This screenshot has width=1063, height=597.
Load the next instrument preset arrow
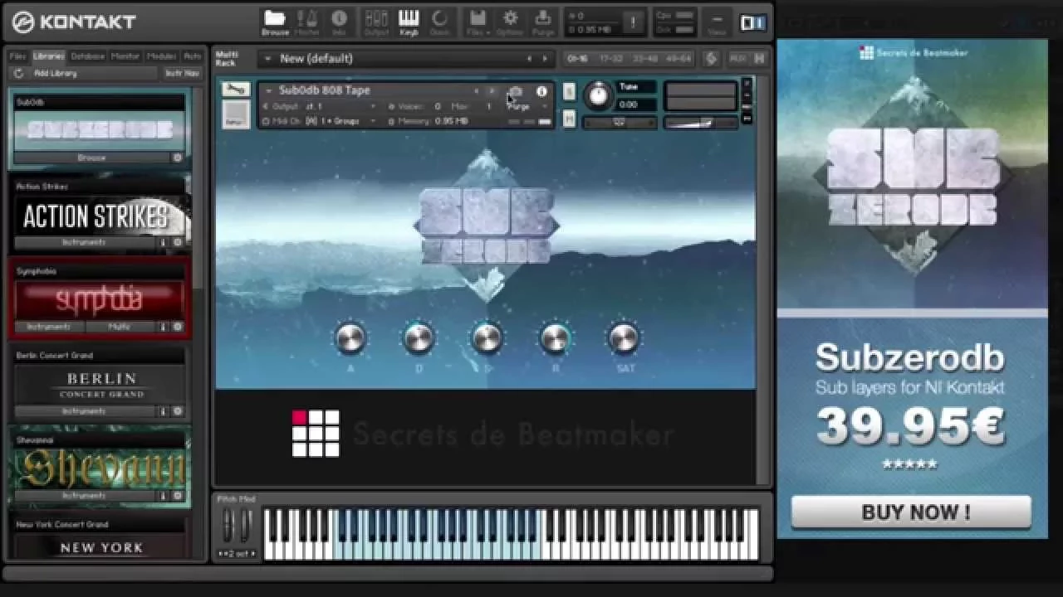click(491, 91)
